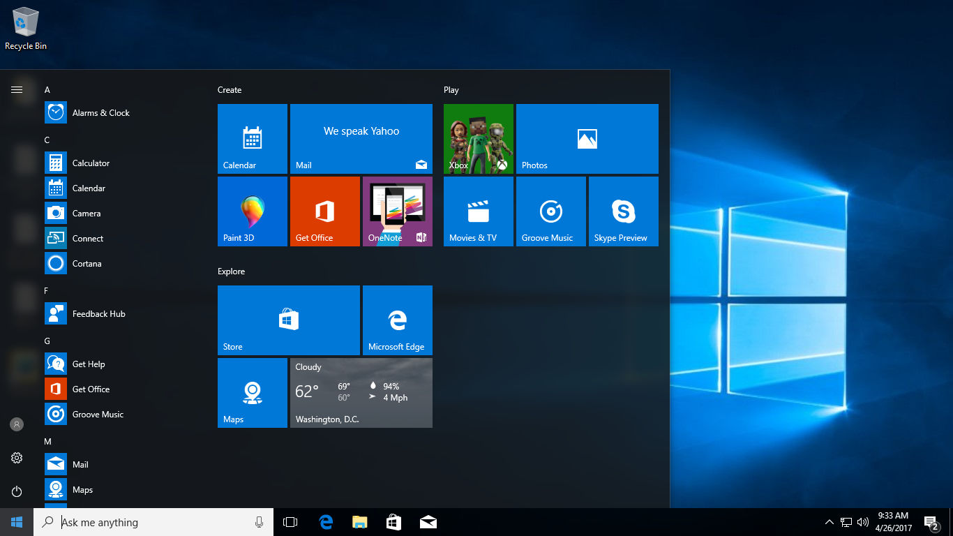Click the letter A group header
953x536 pixels.
(47, 90)
